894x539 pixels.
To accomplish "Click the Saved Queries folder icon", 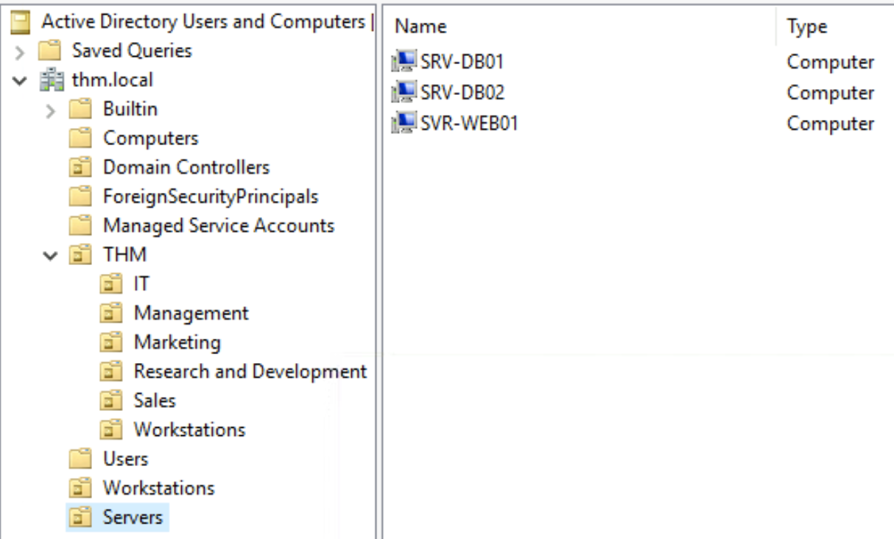I will point(48,51).
